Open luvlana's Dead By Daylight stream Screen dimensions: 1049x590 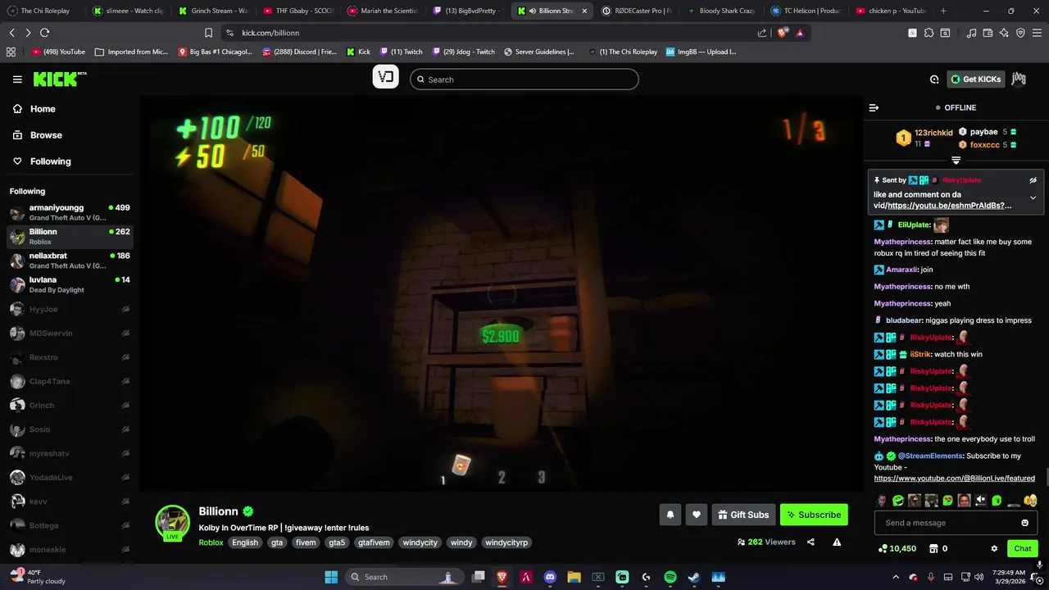click(70, 284)
